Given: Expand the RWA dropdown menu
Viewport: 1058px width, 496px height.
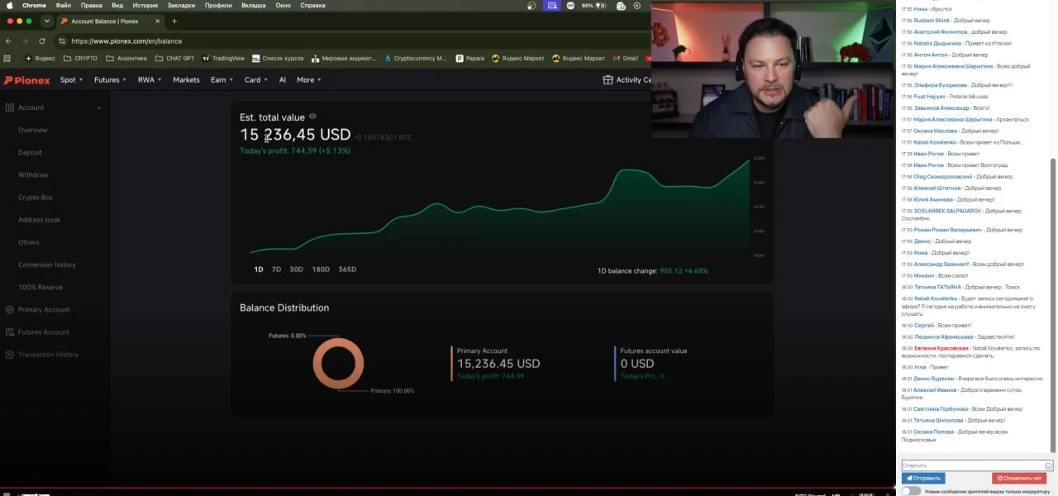Looking at the screenshot, I should [x=150, y=80].
